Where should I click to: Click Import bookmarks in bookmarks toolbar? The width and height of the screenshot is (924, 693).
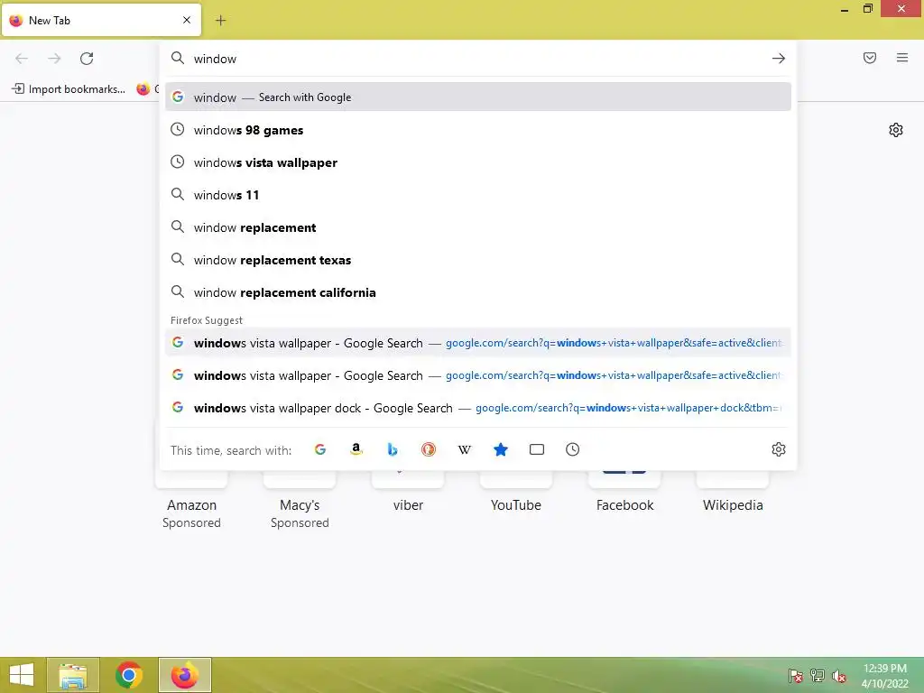pos(69,89)
